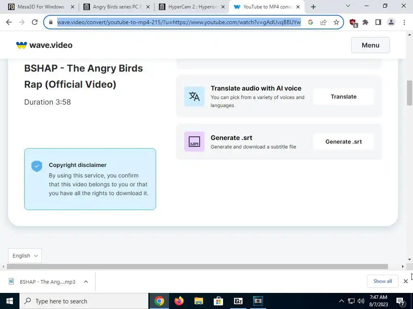This screenshot has height=309, width=413.
Task: Open the English language dropdown
Action: (25, 255)
